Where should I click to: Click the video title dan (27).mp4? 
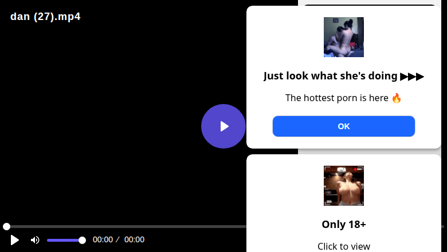(x=45, y=17)
